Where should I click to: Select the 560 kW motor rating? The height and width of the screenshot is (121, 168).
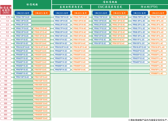pyautogui.click(x=6, y=118)
